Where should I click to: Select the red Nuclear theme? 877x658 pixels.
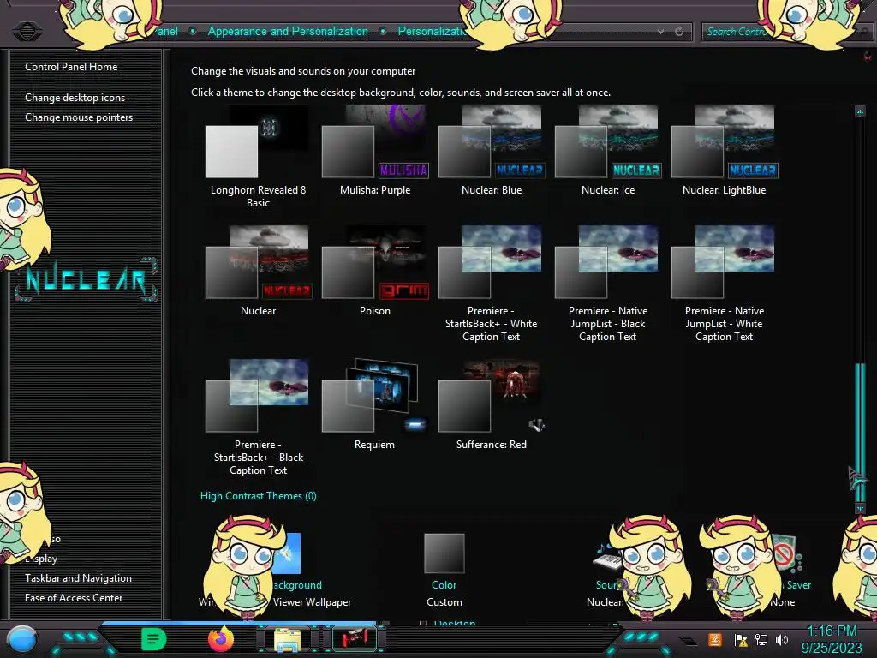[x=258, y=271]
